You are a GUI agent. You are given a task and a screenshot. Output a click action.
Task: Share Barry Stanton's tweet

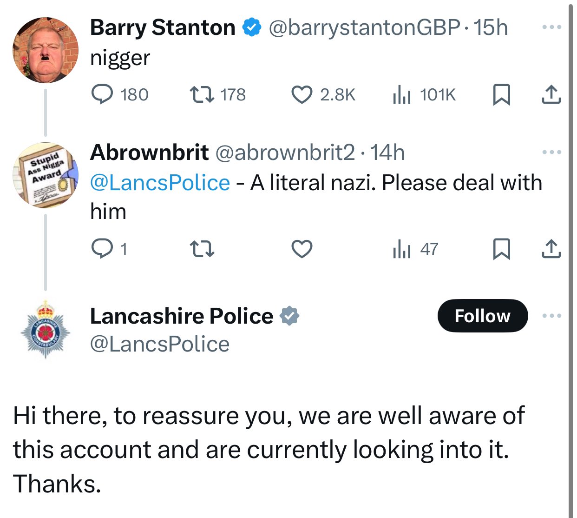pyautogui.click(x=551, y=95)
